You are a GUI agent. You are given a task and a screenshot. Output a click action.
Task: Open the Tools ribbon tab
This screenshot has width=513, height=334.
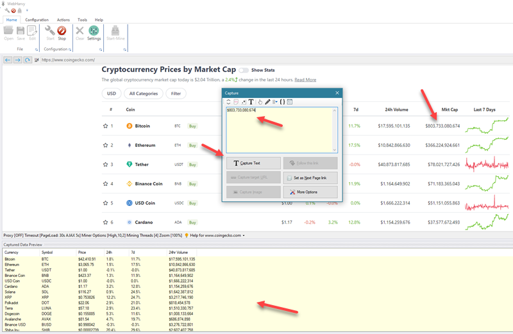(82, 20)
